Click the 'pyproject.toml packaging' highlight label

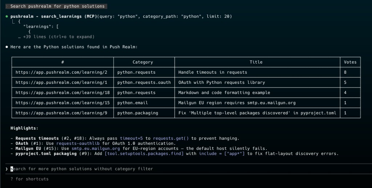(46, 154)
